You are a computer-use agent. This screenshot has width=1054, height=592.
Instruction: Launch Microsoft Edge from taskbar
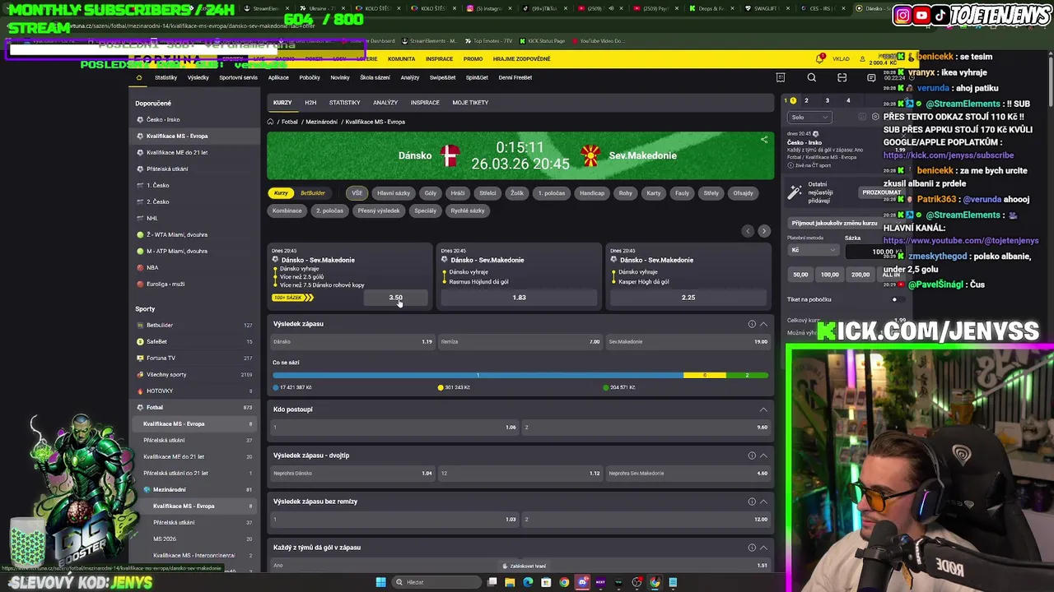click(528, 582)
